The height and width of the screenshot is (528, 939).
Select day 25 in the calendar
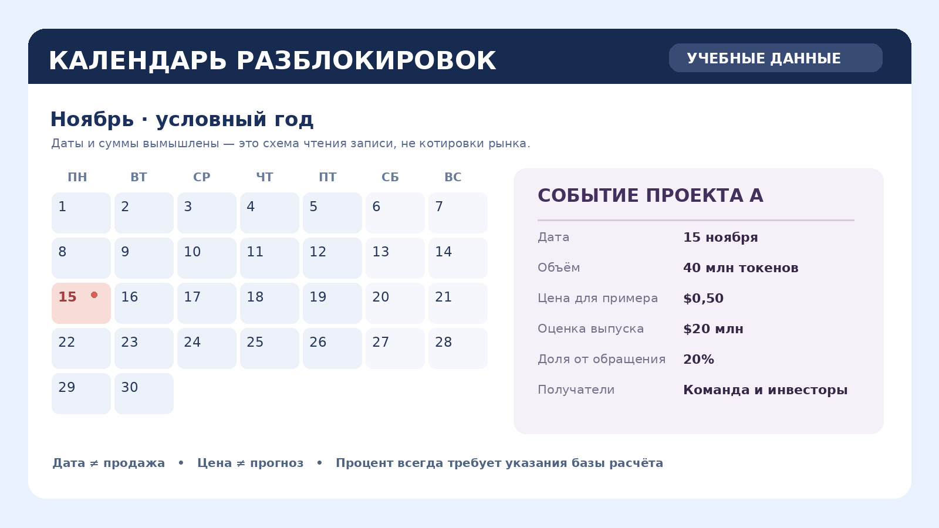click(269, 348)
